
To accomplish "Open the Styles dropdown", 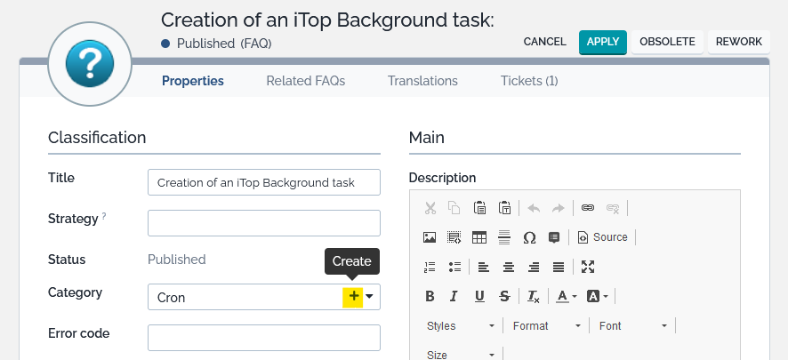I will [461, 326].
